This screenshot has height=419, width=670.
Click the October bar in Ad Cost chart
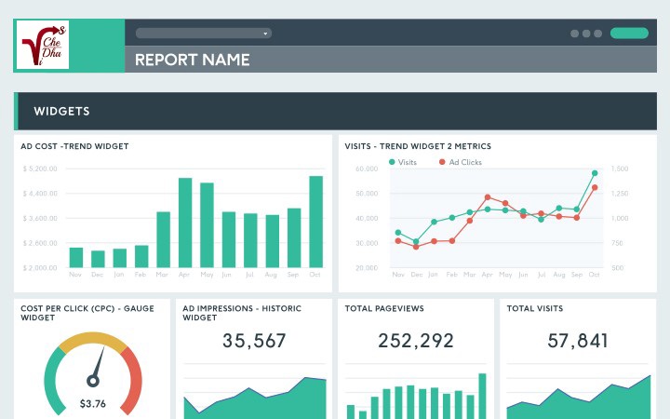[x=315, y=223]
